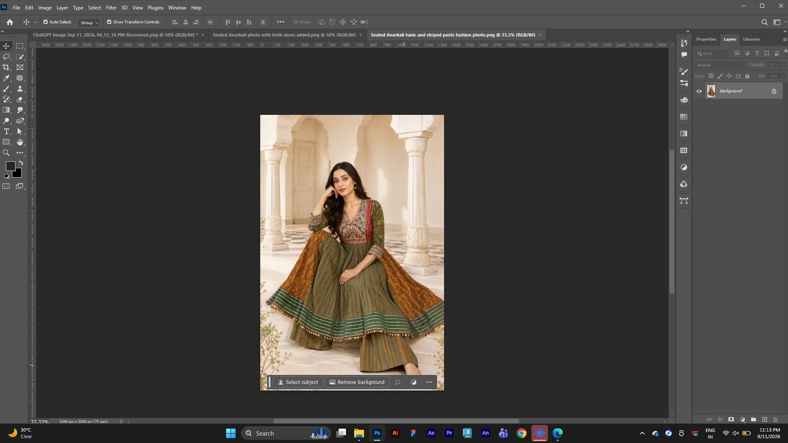Switch to the Properties tab
788x443 pixels.
coord(706,39)
